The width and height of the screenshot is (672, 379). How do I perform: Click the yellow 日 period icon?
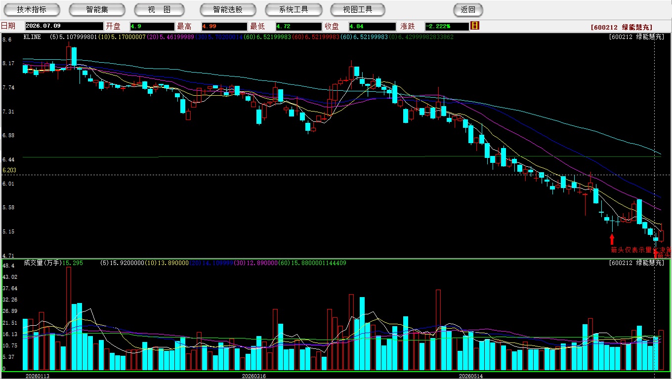[475, 26]
